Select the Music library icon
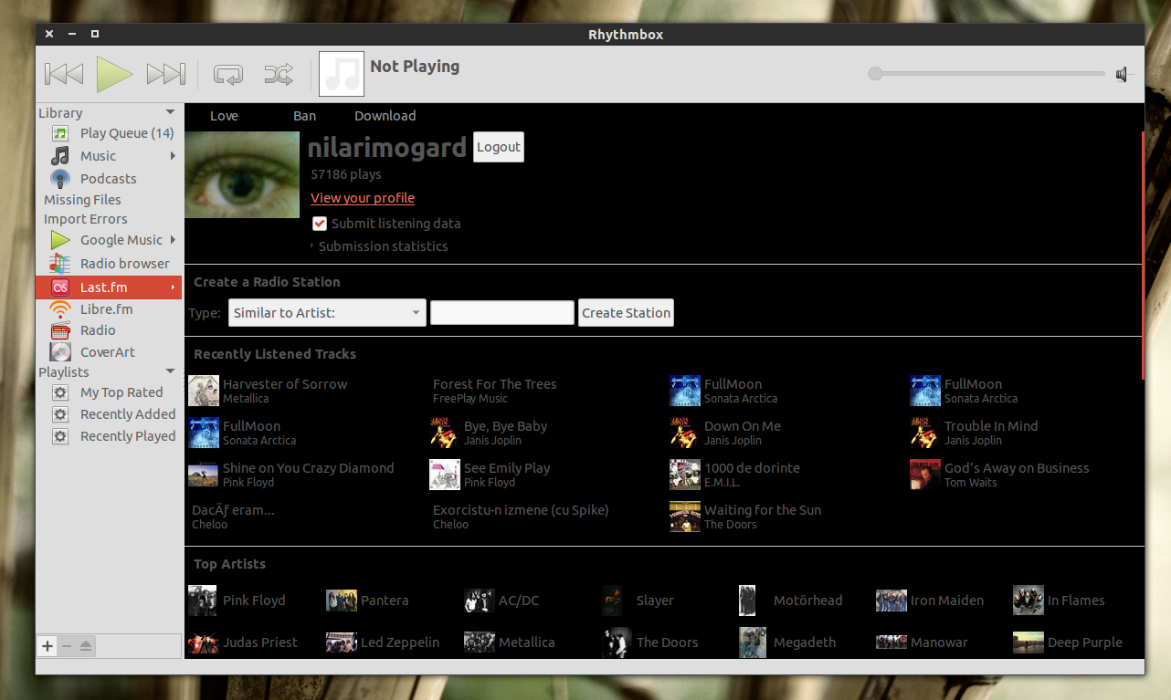This screenshot has height=700, width=1171. pos(60,156)
